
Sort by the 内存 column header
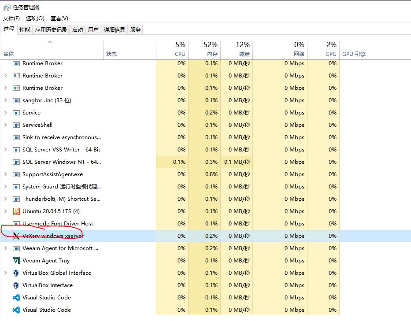pos(204,50)
